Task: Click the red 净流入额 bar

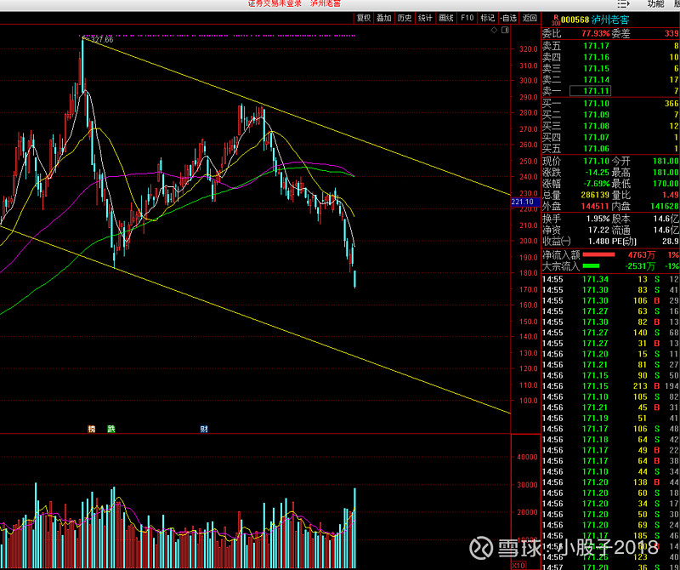Action: click(x=599, y=255)
